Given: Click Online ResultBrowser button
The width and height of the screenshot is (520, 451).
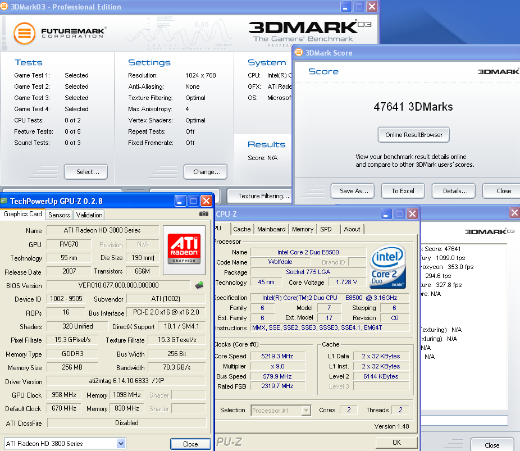Looking at the screenshot, I should tap(413, 135).
